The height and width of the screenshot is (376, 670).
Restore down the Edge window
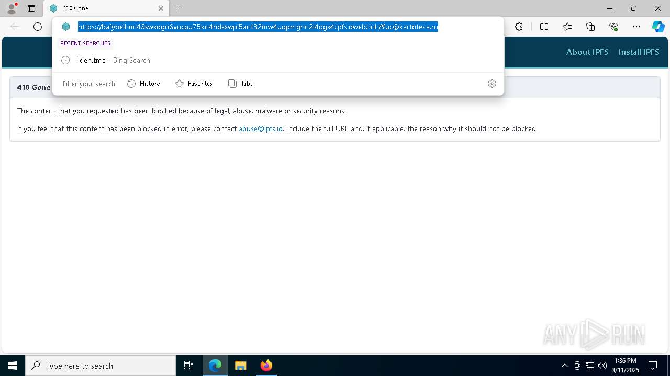[634, 8]
